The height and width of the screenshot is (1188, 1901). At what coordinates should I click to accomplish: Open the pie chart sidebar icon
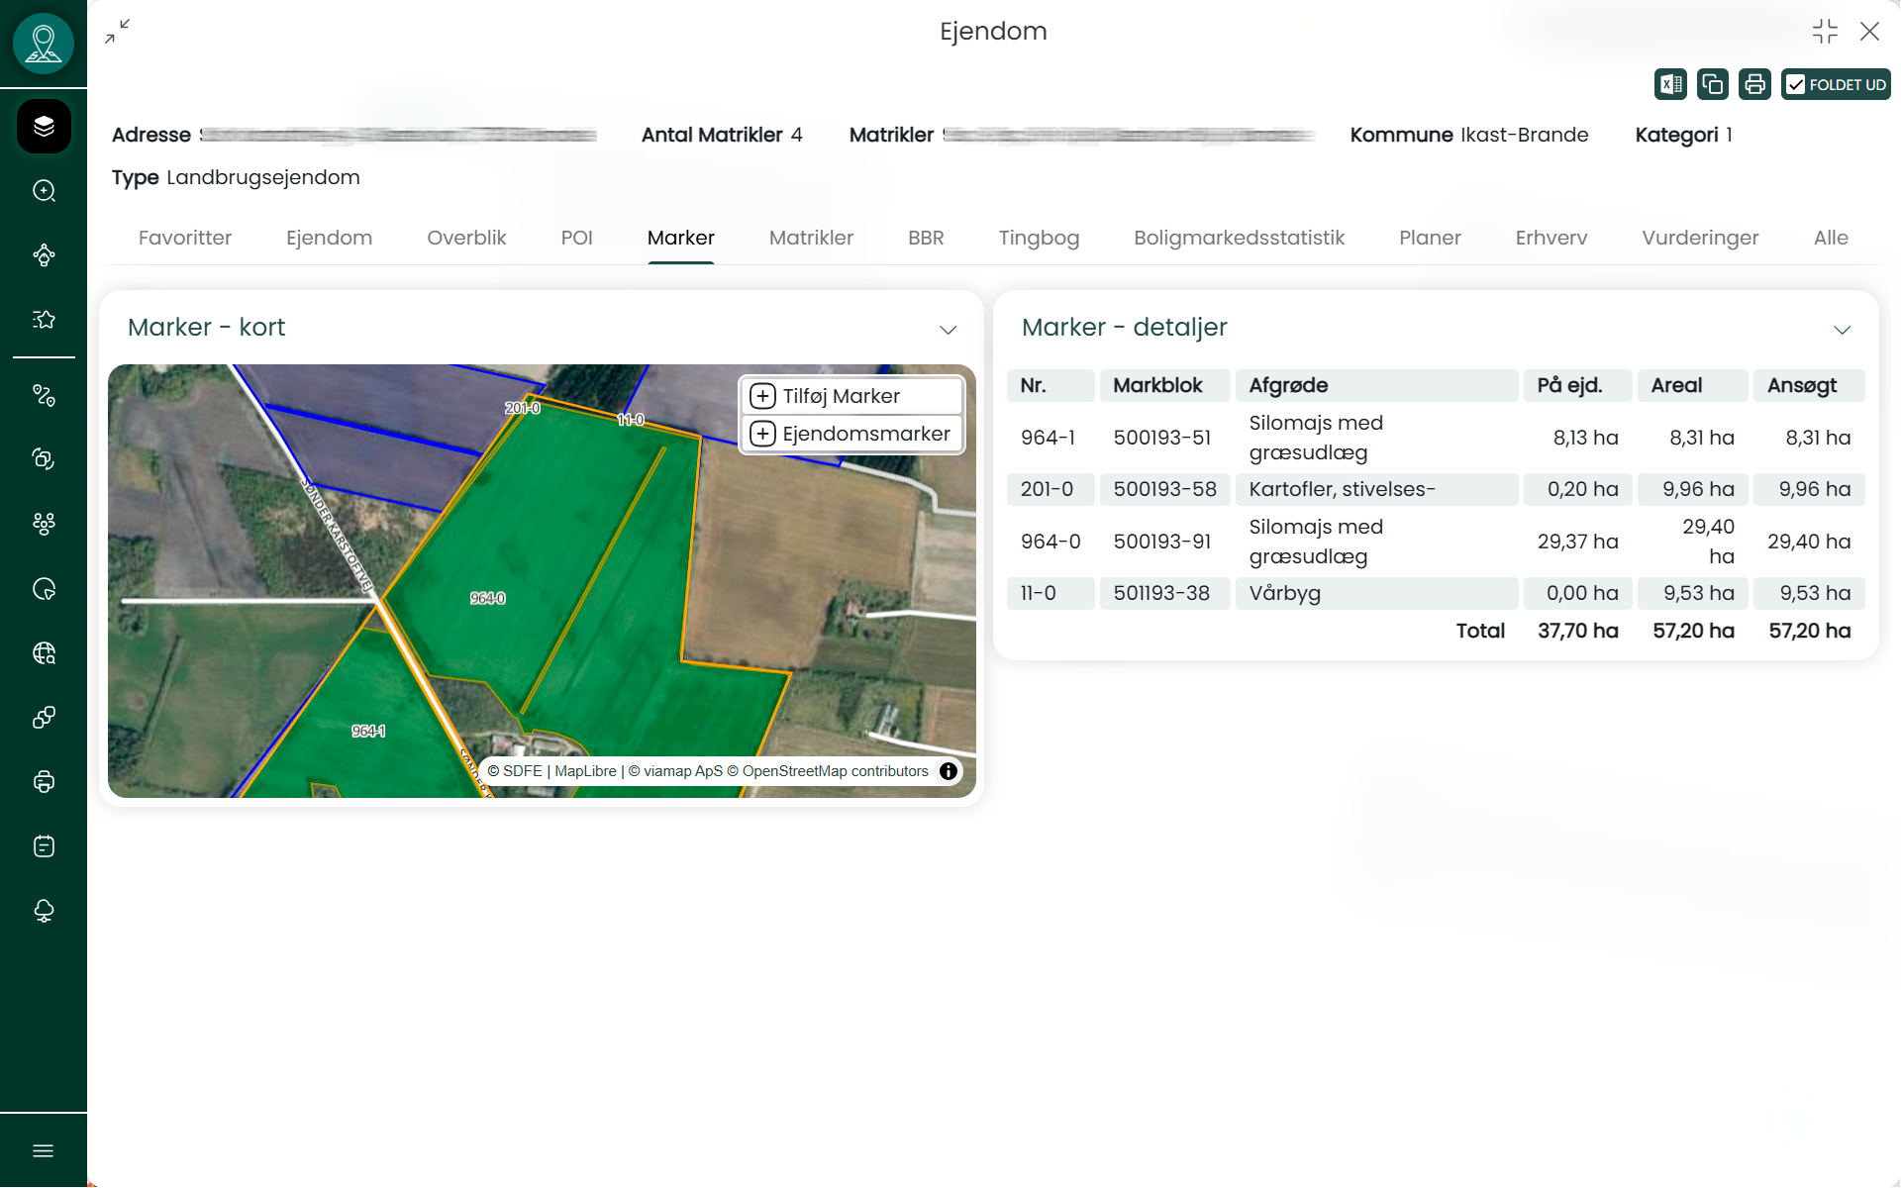[44, 589]
